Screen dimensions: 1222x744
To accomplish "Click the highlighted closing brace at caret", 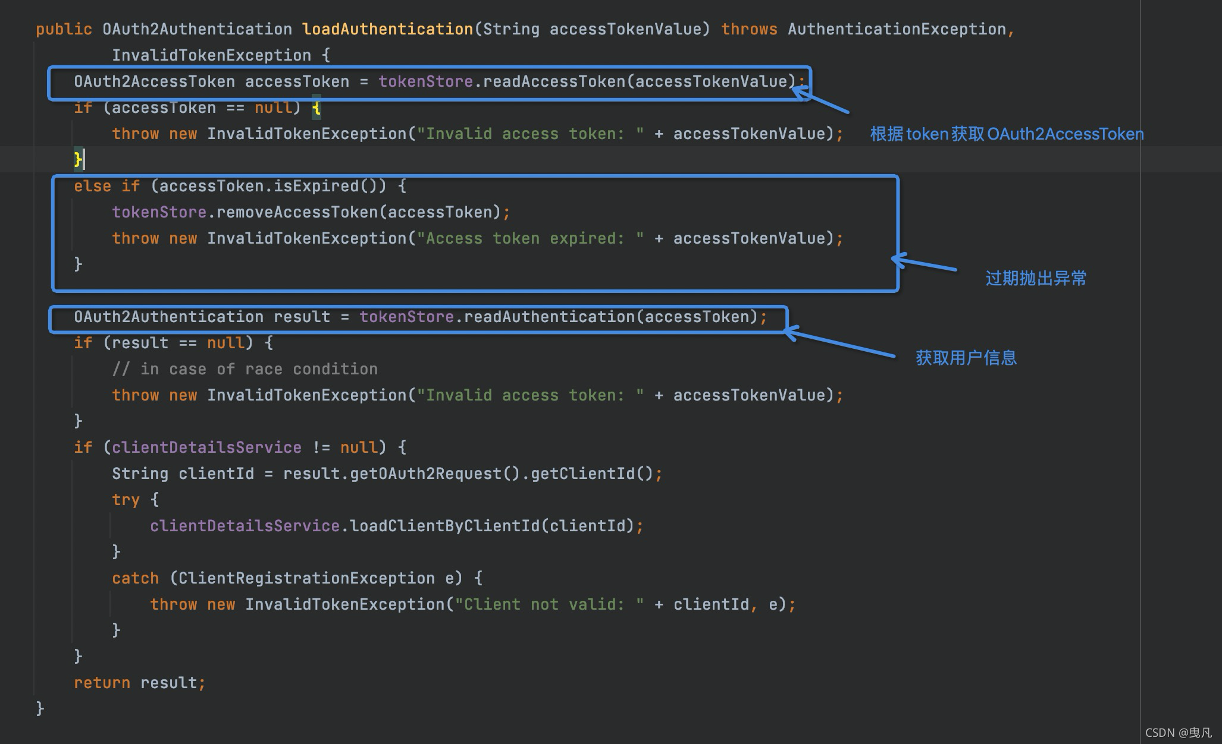I will (x=77, y=159).
